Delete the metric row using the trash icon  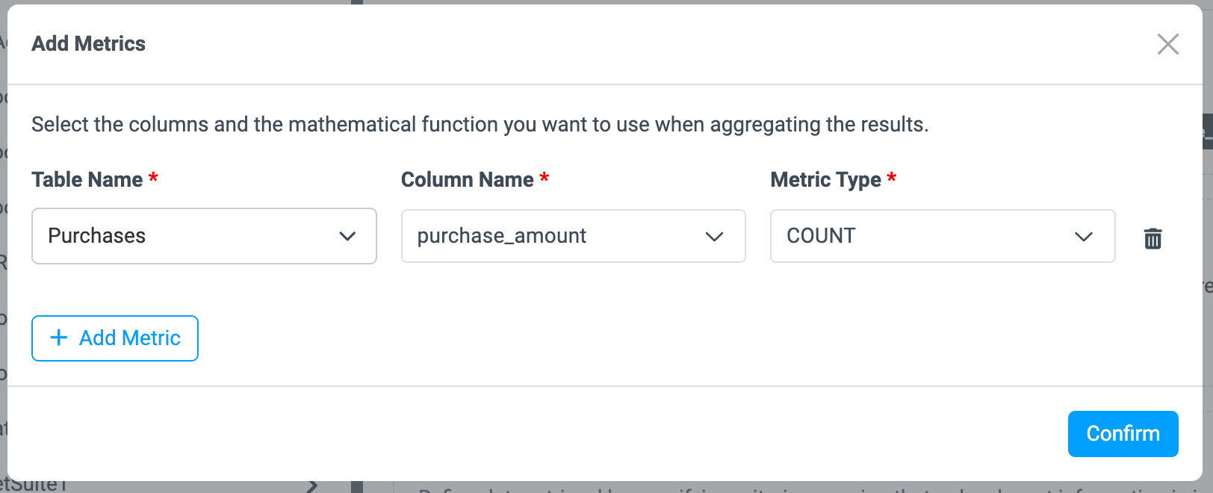(1152, 238)
